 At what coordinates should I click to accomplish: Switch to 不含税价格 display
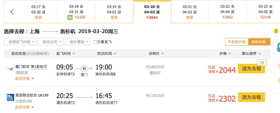pos(237,42)
